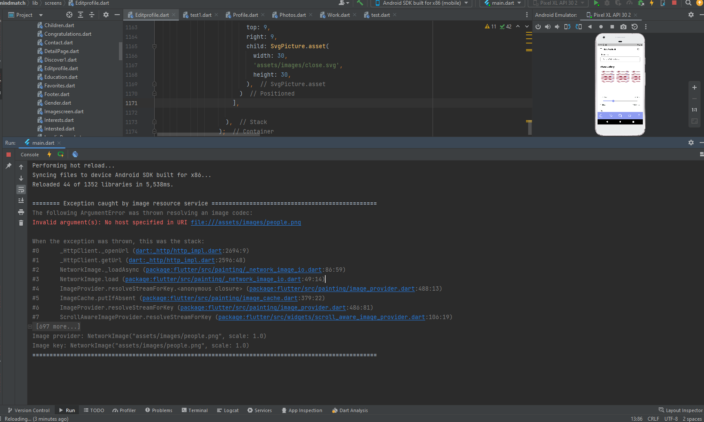
Task: Open scroll_aware_image_provider.dart link
Action: (x=321, y=317)
